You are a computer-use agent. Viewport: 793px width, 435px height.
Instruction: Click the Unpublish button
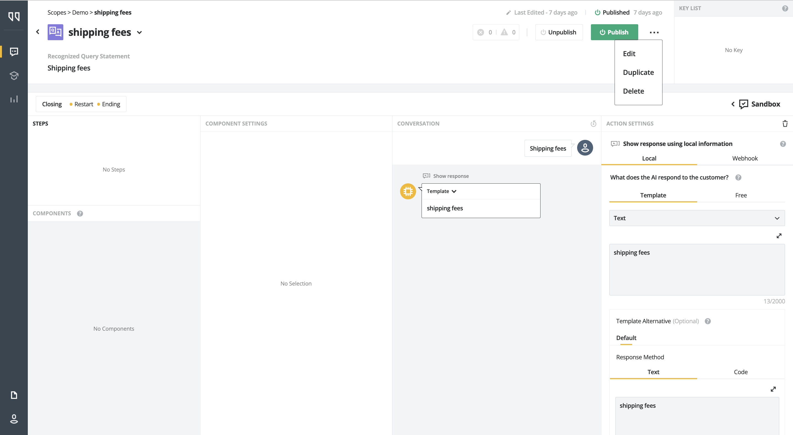pos(558,32)
